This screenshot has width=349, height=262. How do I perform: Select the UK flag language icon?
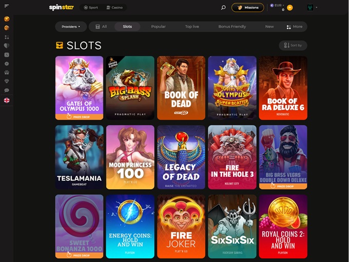click(x=7, y=100)
